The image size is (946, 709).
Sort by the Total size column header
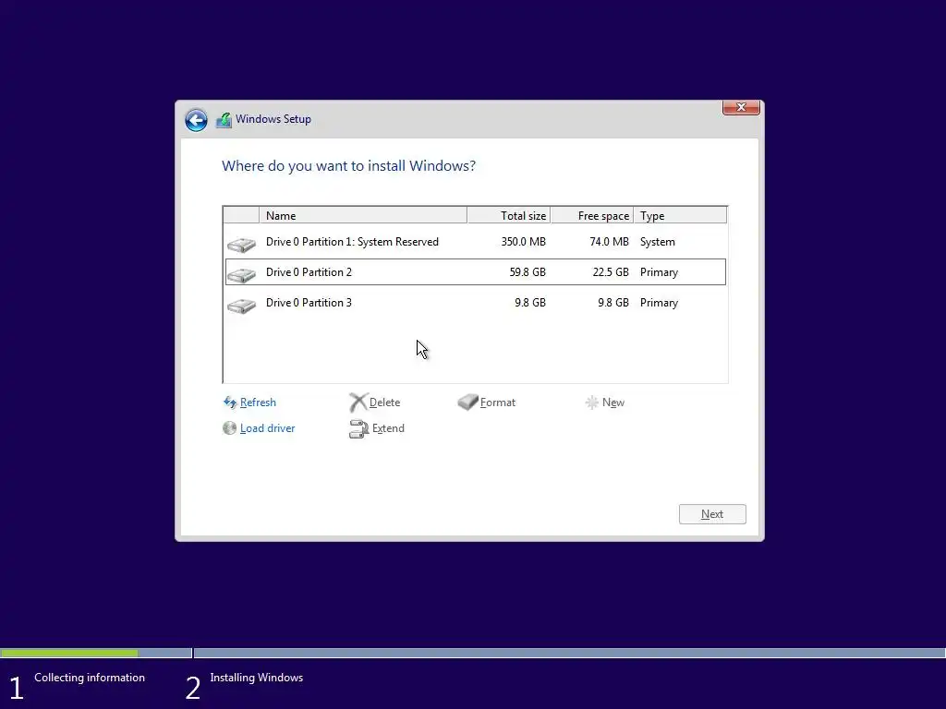509,215
